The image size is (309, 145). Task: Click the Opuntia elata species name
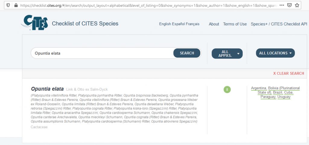47,89
